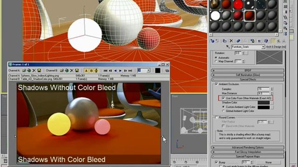298x167 pixels.
Task: Play frames forward
Action: coord(120,71)
